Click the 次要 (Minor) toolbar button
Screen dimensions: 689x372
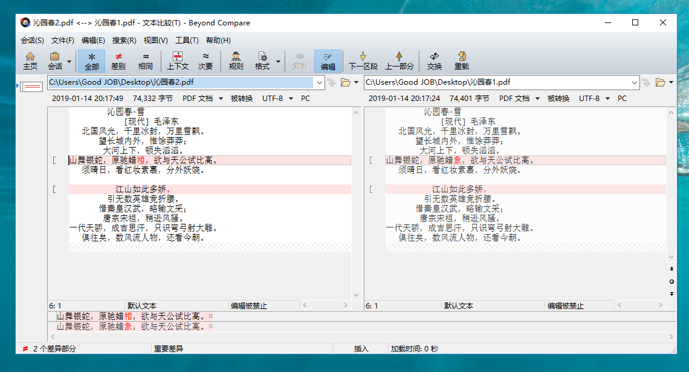point(205,60)
